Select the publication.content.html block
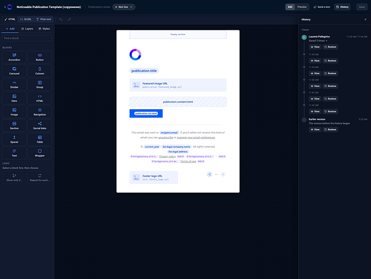The height and width of the screenshot is (279, 371). 178,102
